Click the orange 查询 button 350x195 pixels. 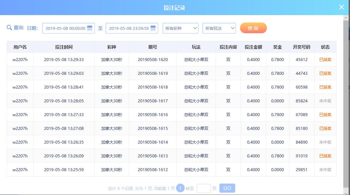click(x=253, y=28)
